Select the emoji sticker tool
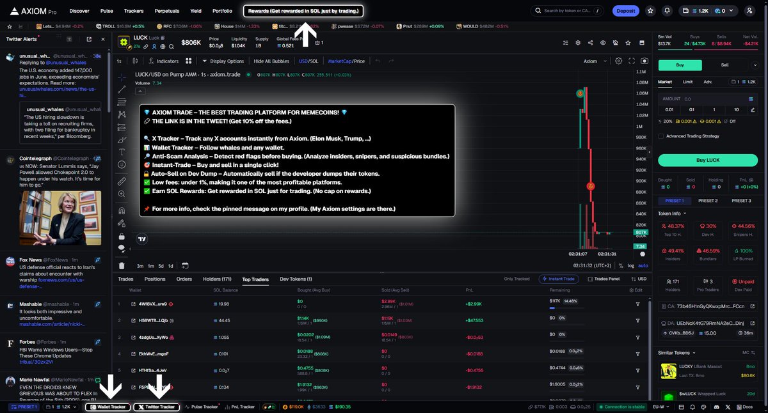This screenshot has width=768, height=413. pyautogui.click(x=122, y=164)
